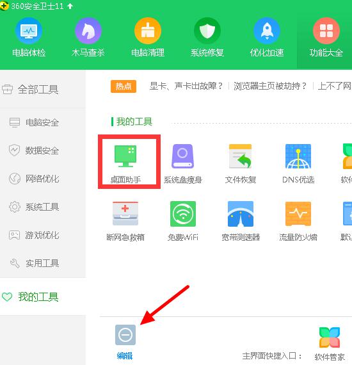
Task: Open 桌面助手 tool
Action: [125, 164]
